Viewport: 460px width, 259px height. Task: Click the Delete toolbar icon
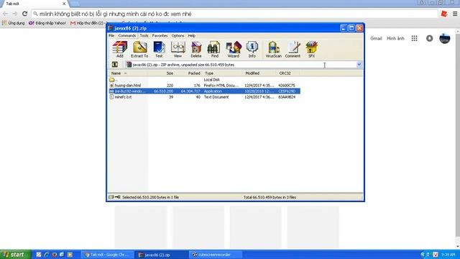tap(196, 49)
